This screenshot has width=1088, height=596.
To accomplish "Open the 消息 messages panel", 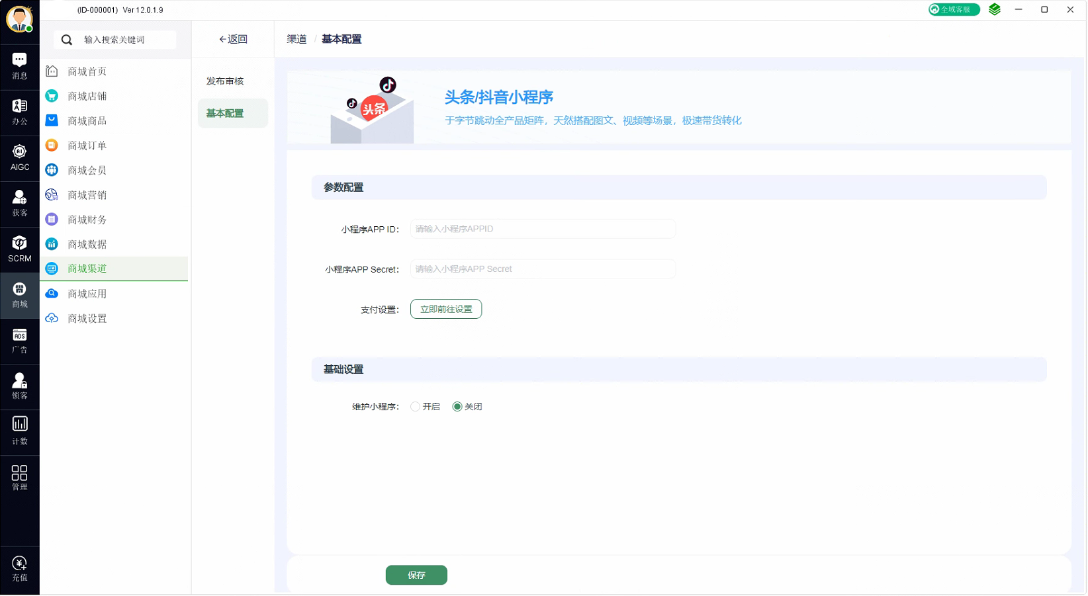I will (x=20, y=66).
